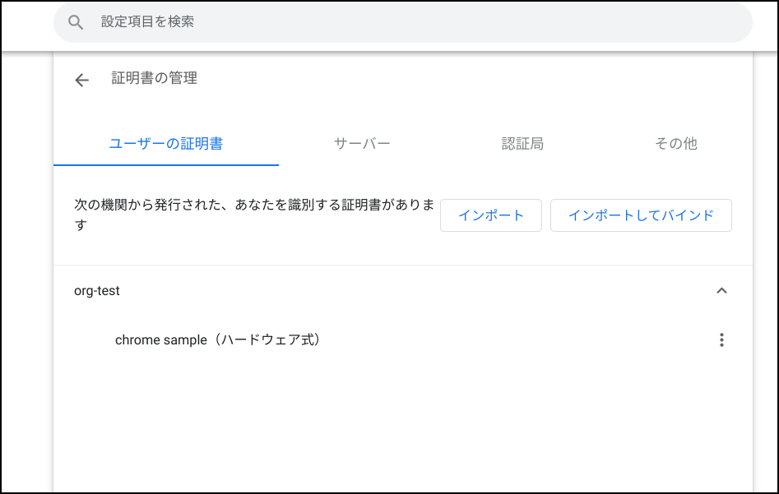Click the magnifier search icon
Image resolution: width=779 pixels, height=494 pixels.
coord(76,22)
